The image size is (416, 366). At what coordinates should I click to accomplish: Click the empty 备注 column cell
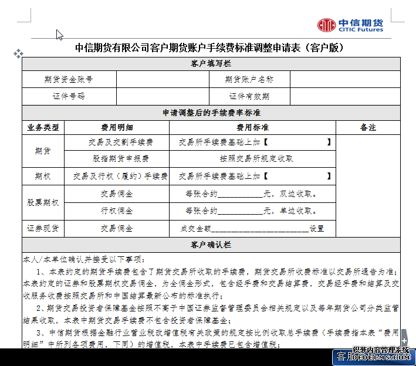point(368,186)
